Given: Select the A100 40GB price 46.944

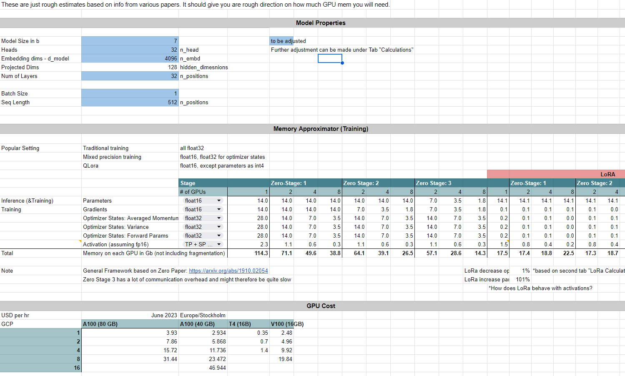Looking at the screenshot, I should (x=203, y=368).
